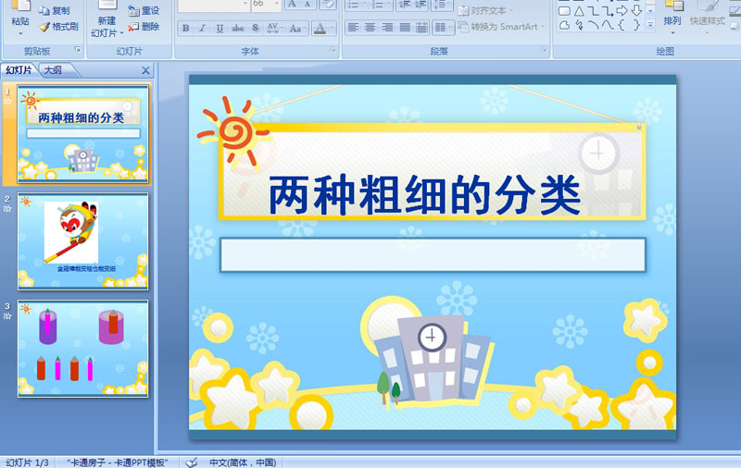
Task: Open the font (字体) dialog launcher
Action: 333,49
